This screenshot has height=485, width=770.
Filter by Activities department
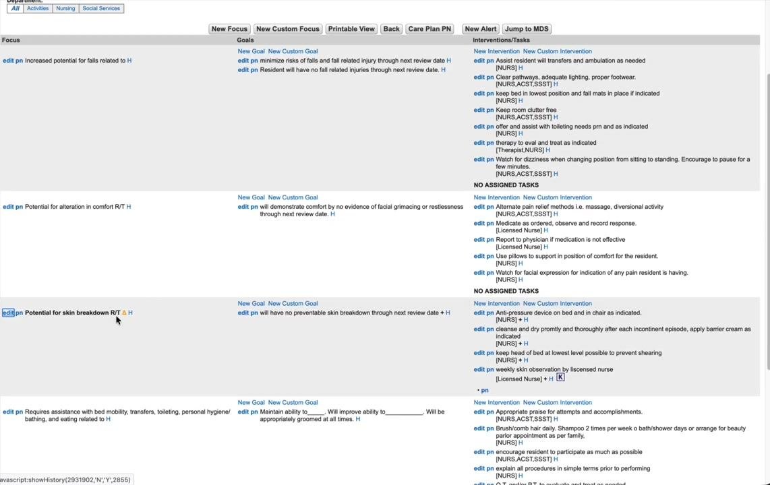[x=38, y=8]
